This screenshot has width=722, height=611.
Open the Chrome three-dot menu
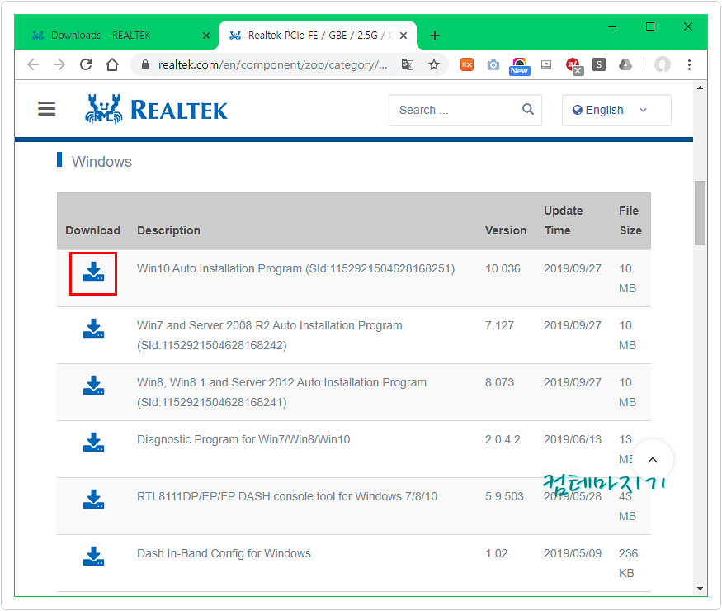coord(689,64)
